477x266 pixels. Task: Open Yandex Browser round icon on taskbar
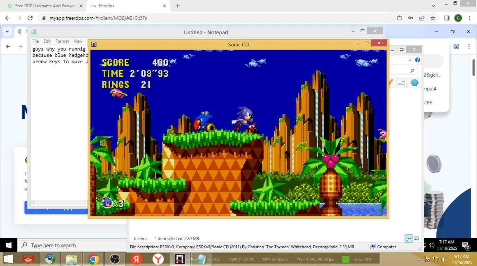pyautogui.click(x=158, y=259)
